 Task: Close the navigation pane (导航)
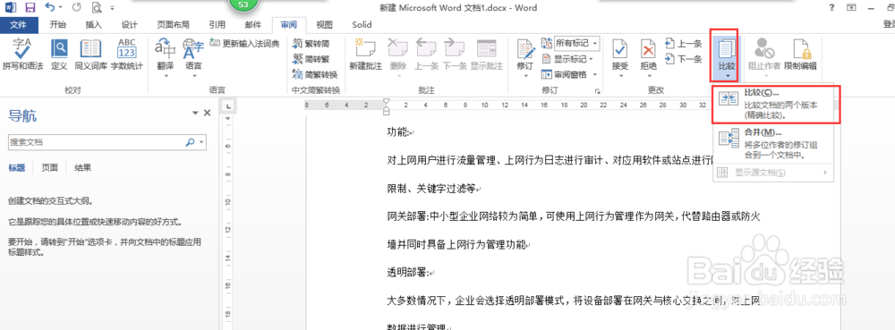(208, 113)
